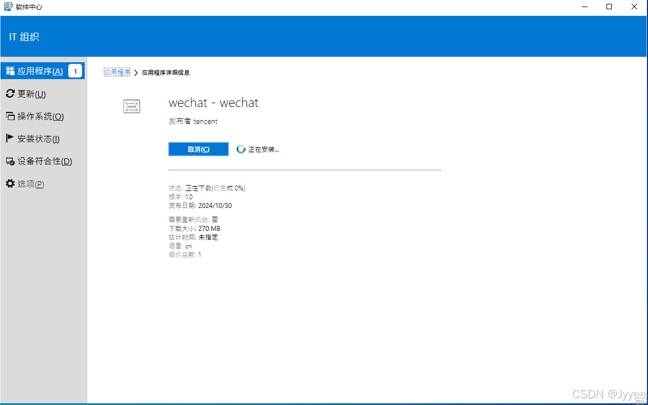Select the 设备符合性 compliance icon
The height and width of the screenshot is (405, 648).
tap(9, 161)
